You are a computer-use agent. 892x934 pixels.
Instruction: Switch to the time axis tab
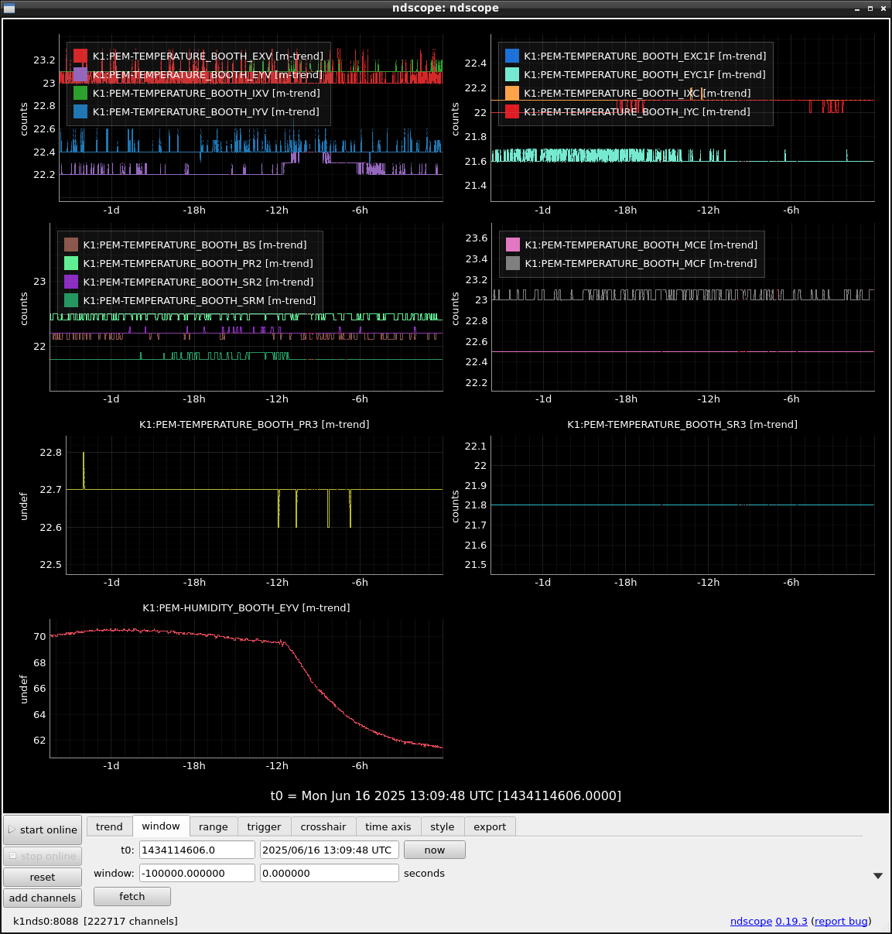tap(388, 826)
